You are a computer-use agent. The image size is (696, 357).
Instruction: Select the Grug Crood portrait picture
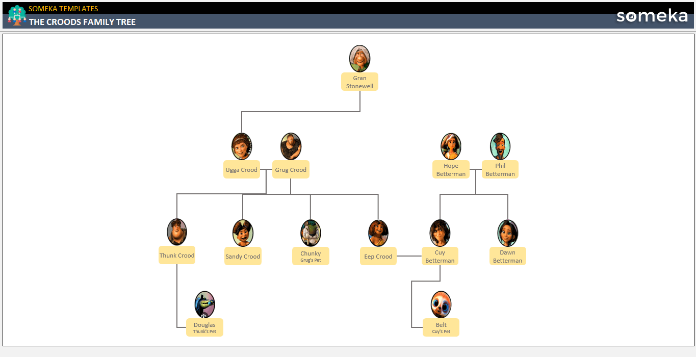pos(291,146)
